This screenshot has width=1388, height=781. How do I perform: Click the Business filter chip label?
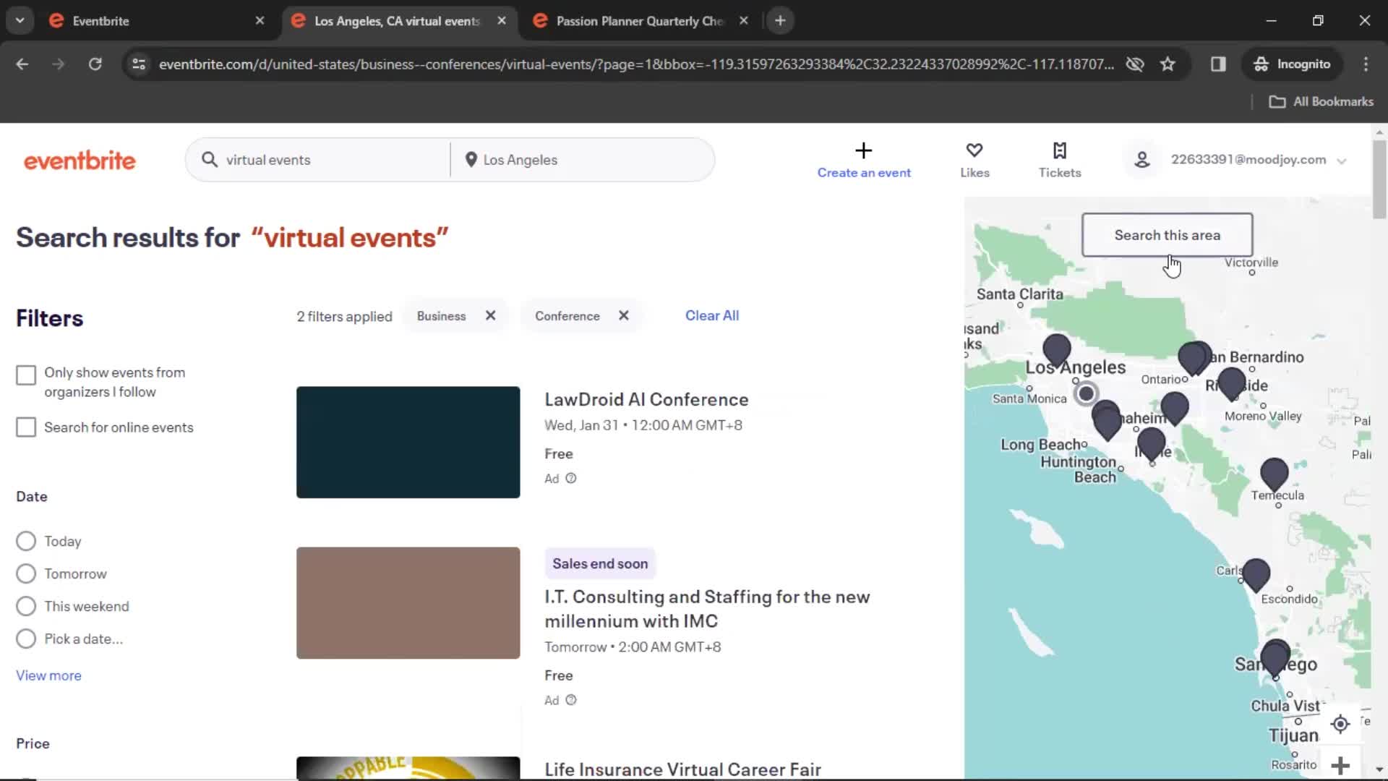tap(441, 316)
